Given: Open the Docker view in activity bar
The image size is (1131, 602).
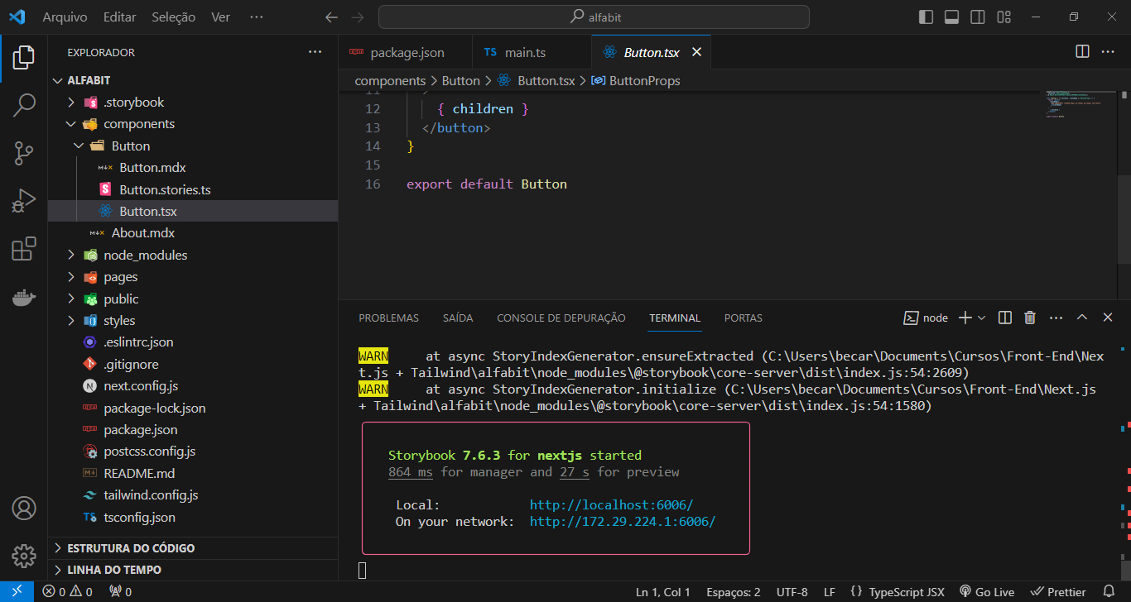Looking at the screenshot, I should 24,297.
